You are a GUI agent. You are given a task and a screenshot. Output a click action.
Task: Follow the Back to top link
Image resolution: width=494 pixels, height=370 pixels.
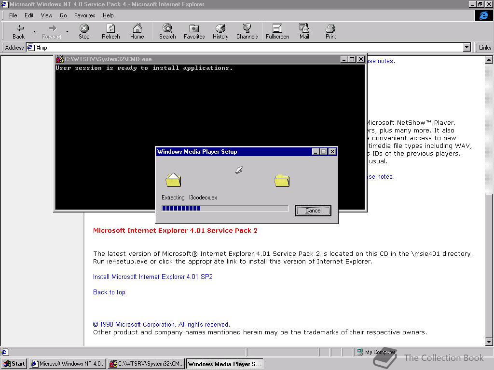click(x=109, y=292)
